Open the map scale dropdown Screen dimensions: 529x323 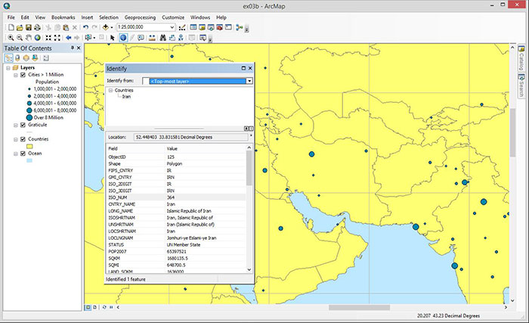click(x=172, y=27)
